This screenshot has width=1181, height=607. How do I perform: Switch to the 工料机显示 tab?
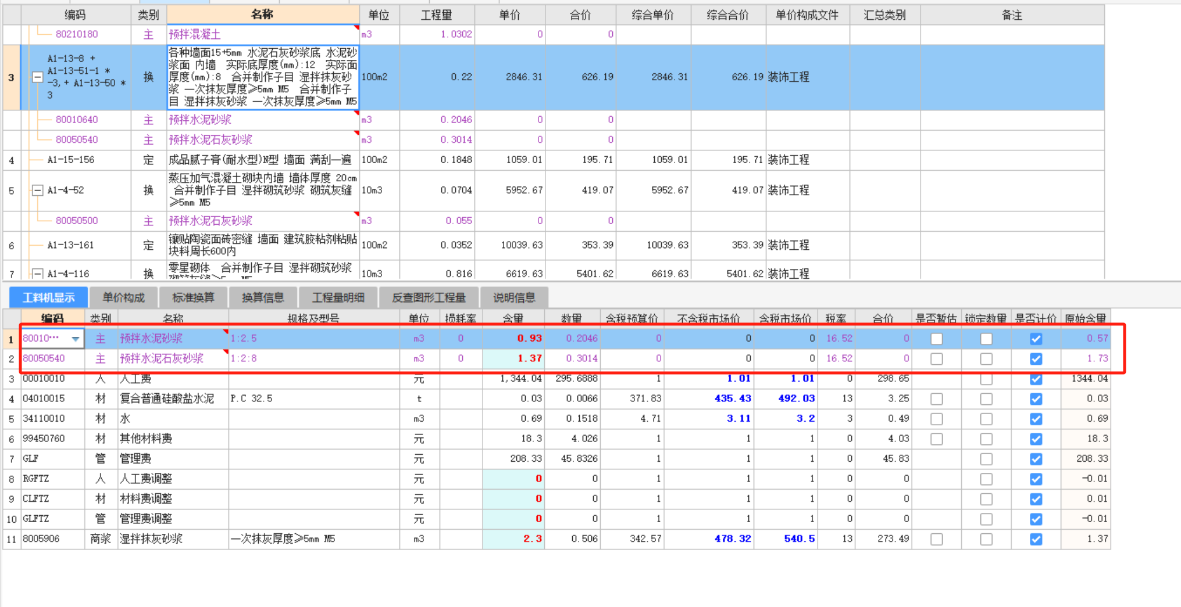pos(49,297)
